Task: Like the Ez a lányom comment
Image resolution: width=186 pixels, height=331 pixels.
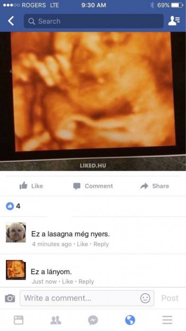Action: click(x=68, y=281)
